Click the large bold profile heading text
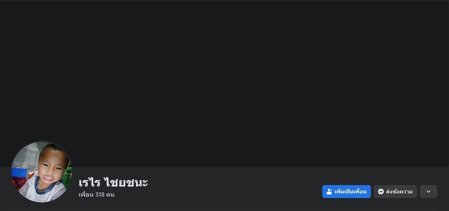The image size is (449, 211). click(113, 182)
